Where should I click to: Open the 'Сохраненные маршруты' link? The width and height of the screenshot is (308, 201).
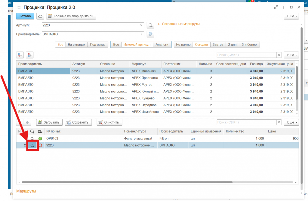tap(180, 24)
